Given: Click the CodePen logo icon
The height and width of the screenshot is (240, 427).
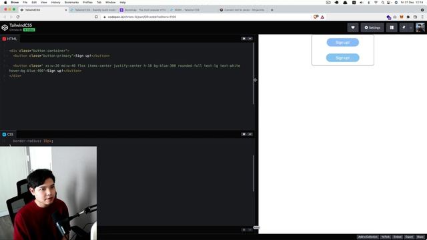Looking at the screenshot, I should [x=5, y=27].
